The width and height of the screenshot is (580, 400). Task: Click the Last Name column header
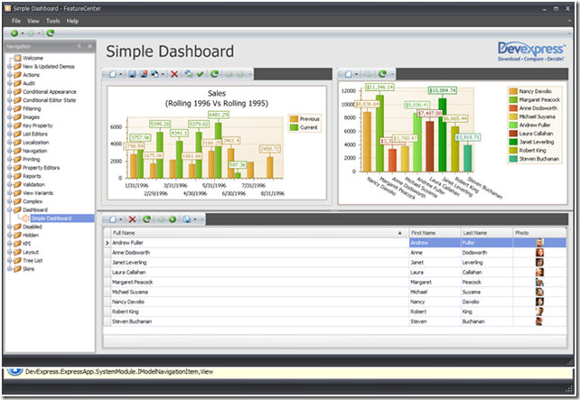[x=486, y=233]
